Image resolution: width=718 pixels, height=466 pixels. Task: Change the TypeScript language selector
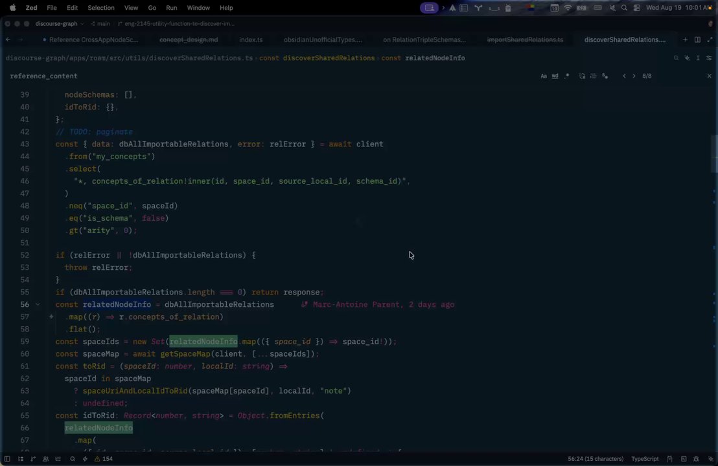coord(645,459)
